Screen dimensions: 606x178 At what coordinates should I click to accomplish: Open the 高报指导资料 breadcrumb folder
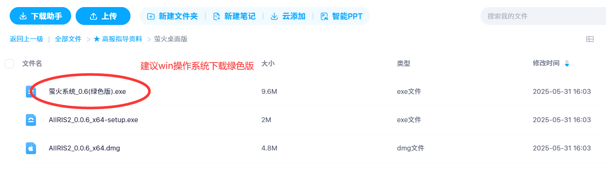[118, 39]
